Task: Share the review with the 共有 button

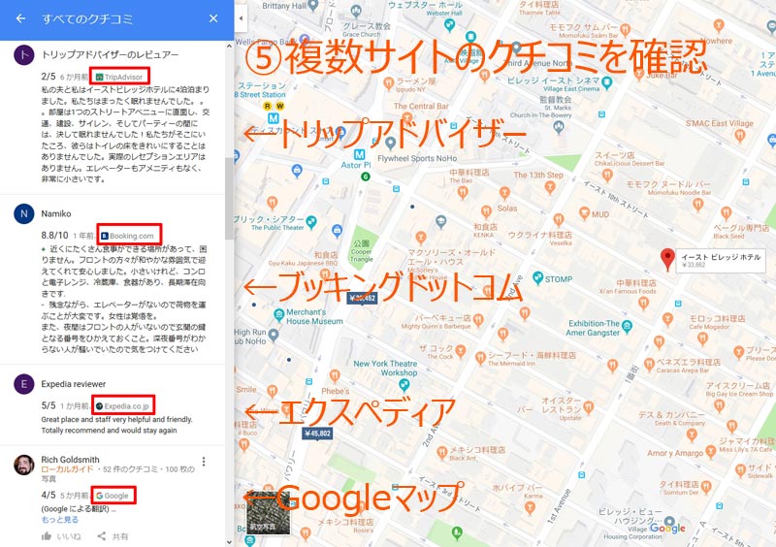Action: point(113,536)
